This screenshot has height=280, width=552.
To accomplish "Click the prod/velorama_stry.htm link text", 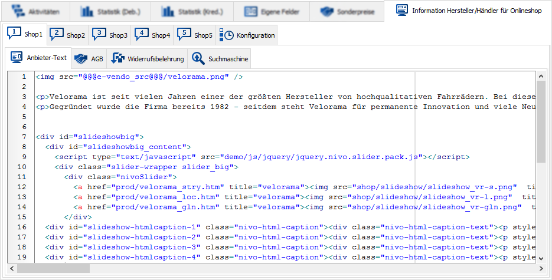I will pos(168,187).
